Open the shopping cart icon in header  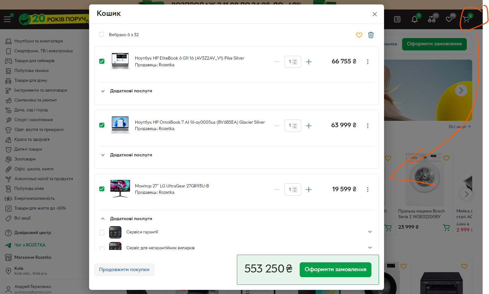pyautogui.click(x=466, y=19)
